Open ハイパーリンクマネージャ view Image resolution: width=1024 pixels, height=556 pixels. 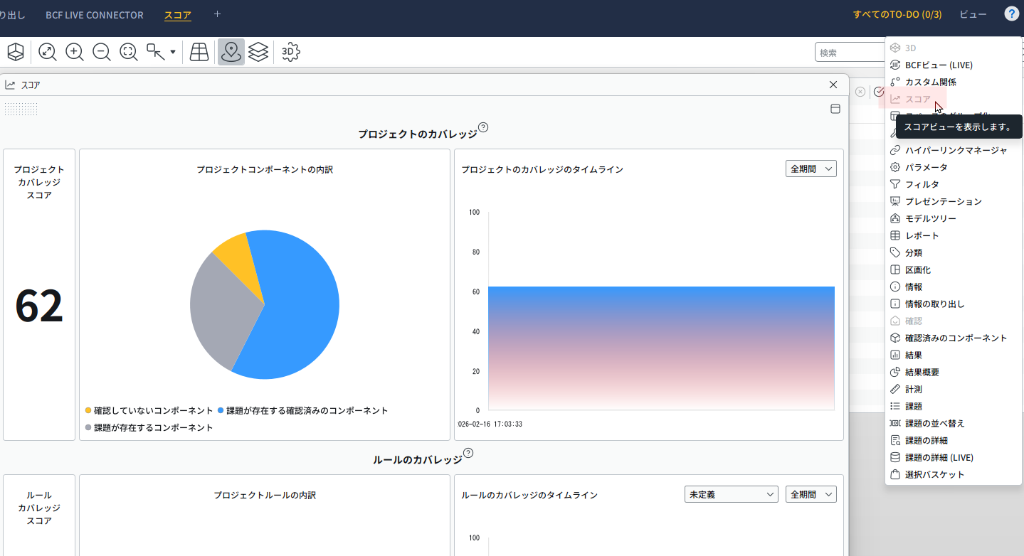coord(954,150)
